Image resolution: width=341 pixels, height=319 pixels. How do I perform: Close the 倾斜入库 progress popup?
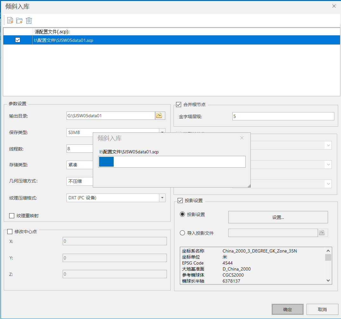point(242,138)
